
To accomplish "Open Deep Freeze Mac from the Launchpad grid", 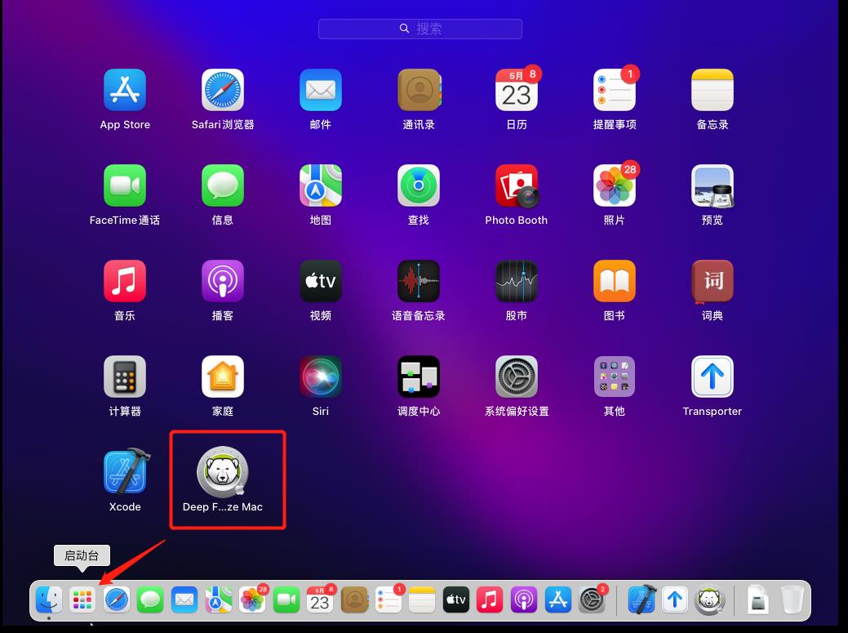I will tap(222, 471).
